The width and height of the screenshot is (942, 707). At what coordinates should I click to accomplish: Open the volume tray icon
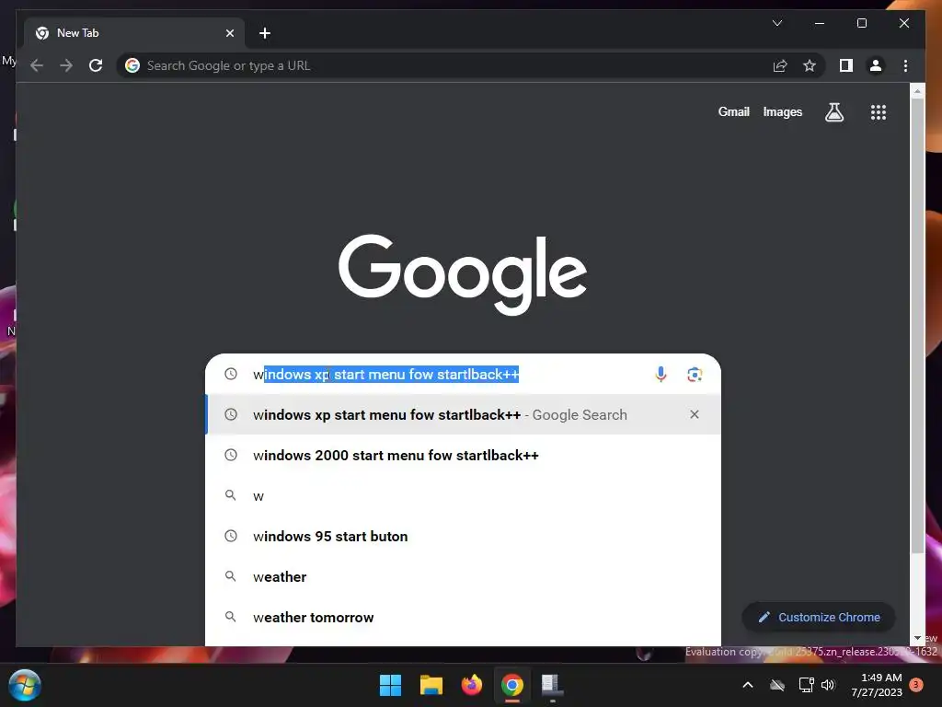click(x=828, y=685)
